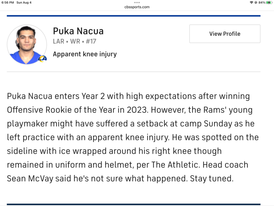274x206 pixels.
Task: Tap the 6:56 PM clock
Action: 7,3
